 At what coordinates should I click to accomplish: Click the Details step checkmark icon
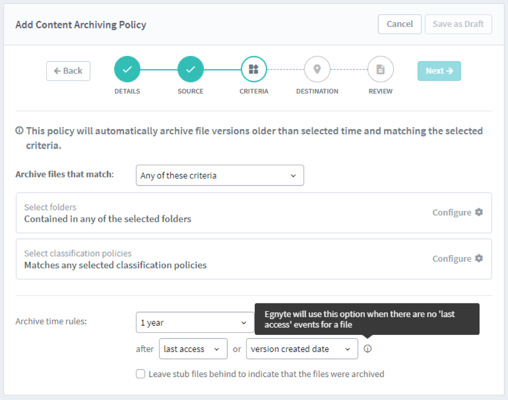(127, 69)
